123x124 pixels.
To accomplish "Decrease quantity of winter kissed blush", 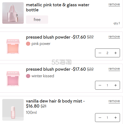I will point(100,85).
